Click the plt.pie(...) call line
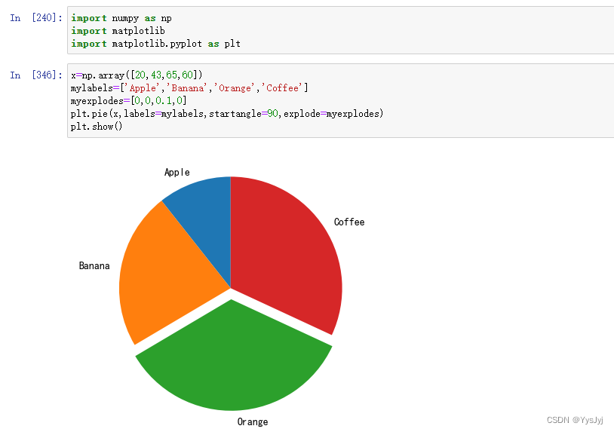Screen dimensions: 614x432 [227, 114]
